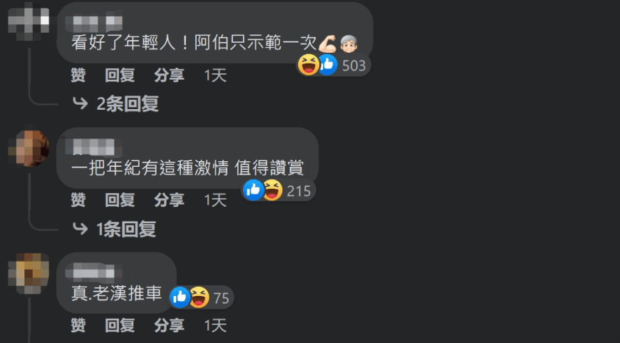Screen dimensions: 620x343
Task: Click the laughing emoji on the 503-reaction comment
Action: click(309, 65)
